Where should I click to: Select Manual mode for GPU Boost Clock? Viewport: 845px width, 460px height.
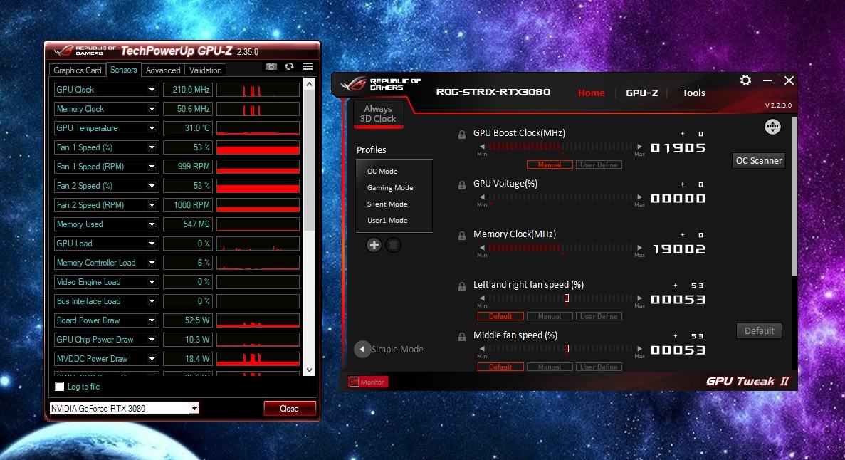click(549, 164)
